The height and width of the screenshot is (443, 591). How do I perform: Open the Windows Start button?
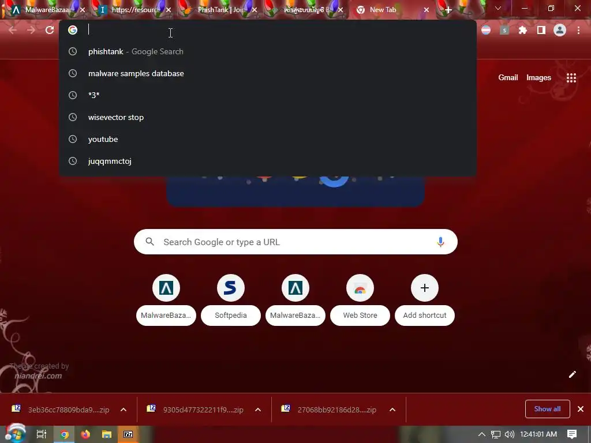tap(15, 434)
